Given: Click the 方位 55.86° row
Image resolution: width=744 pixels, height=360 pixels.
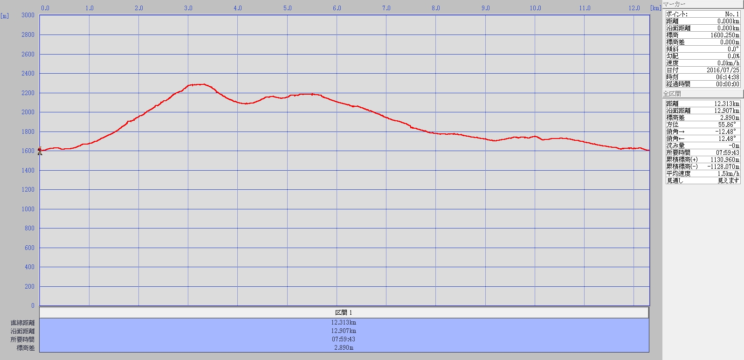Looking at the screenshot, I should pyautogui.click(x=703, y=125).
